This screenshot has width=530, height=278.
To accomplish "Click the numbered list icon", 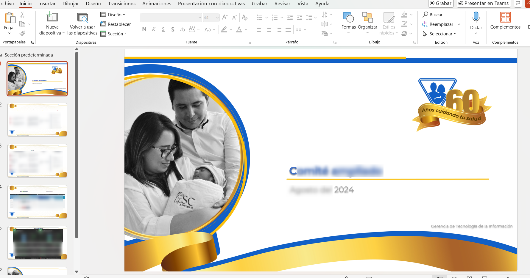I will (275, 18).
